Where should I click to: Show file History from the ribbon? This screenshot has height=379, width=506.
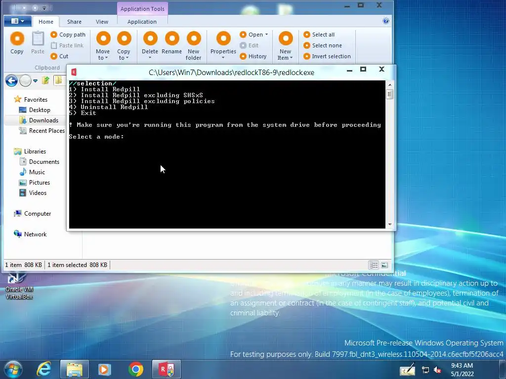(253, 56)
